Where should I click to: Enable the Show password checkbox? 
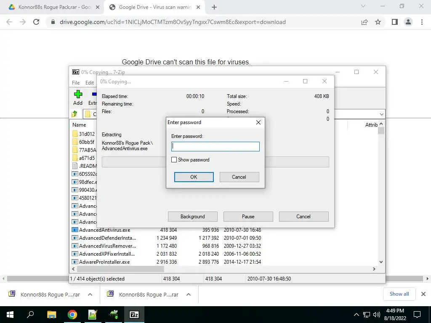pos(174,159)
